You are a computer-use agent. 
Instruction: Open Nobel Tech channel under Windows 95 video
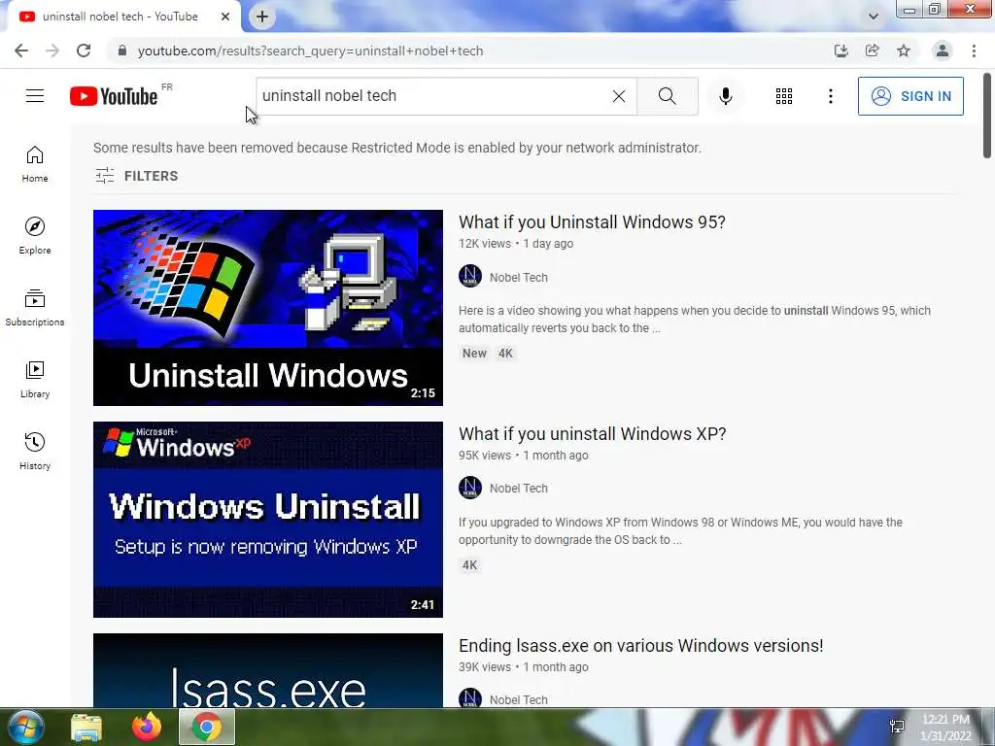(519, 277)
